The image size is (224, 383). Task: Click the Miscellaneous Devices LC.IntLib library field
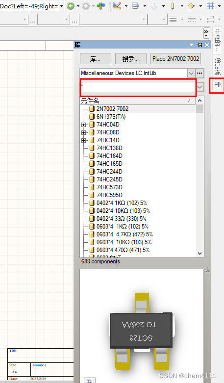coord(134,73)
